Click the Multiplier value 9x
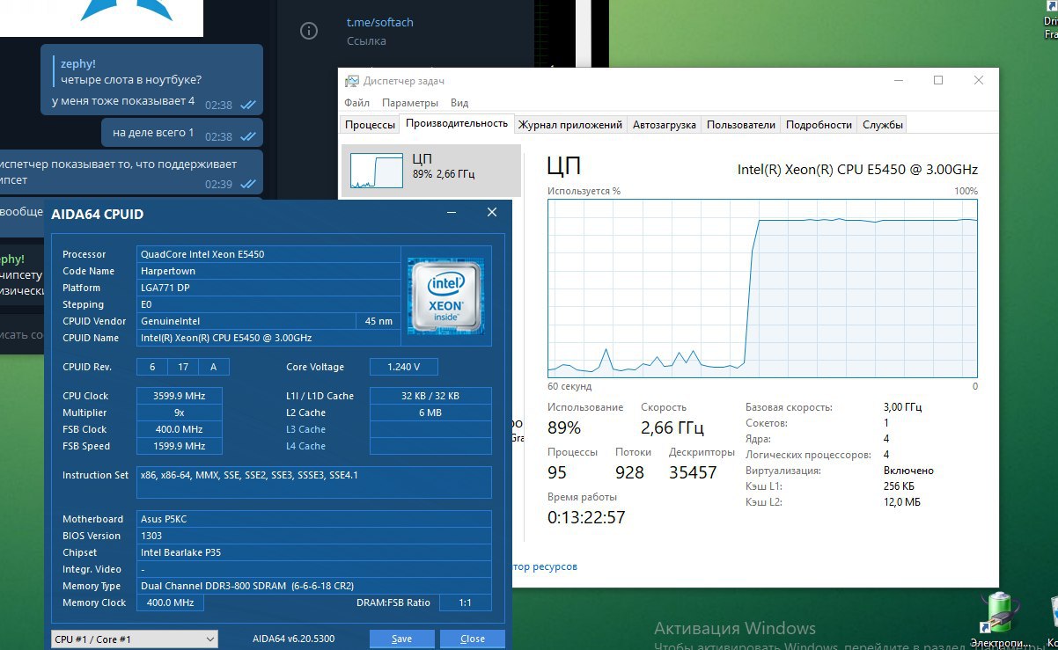 180,413
